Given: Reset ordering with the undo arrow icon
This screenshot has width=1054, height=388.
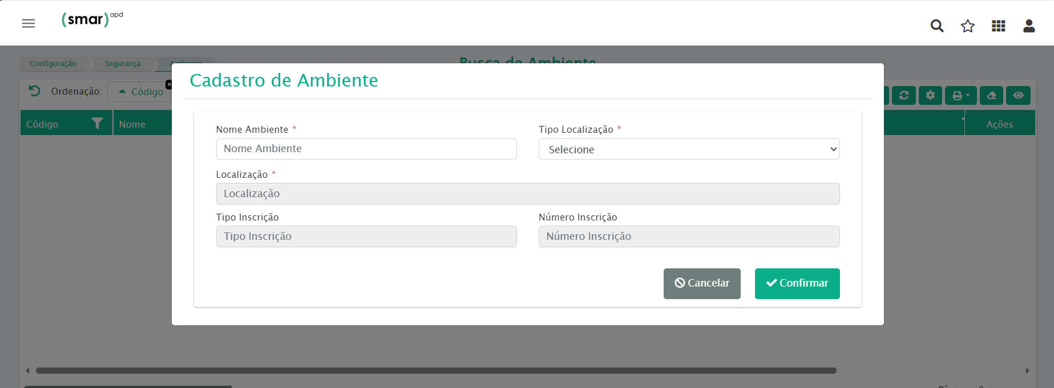Looking at the screenshot, I should tap(35, 91).
